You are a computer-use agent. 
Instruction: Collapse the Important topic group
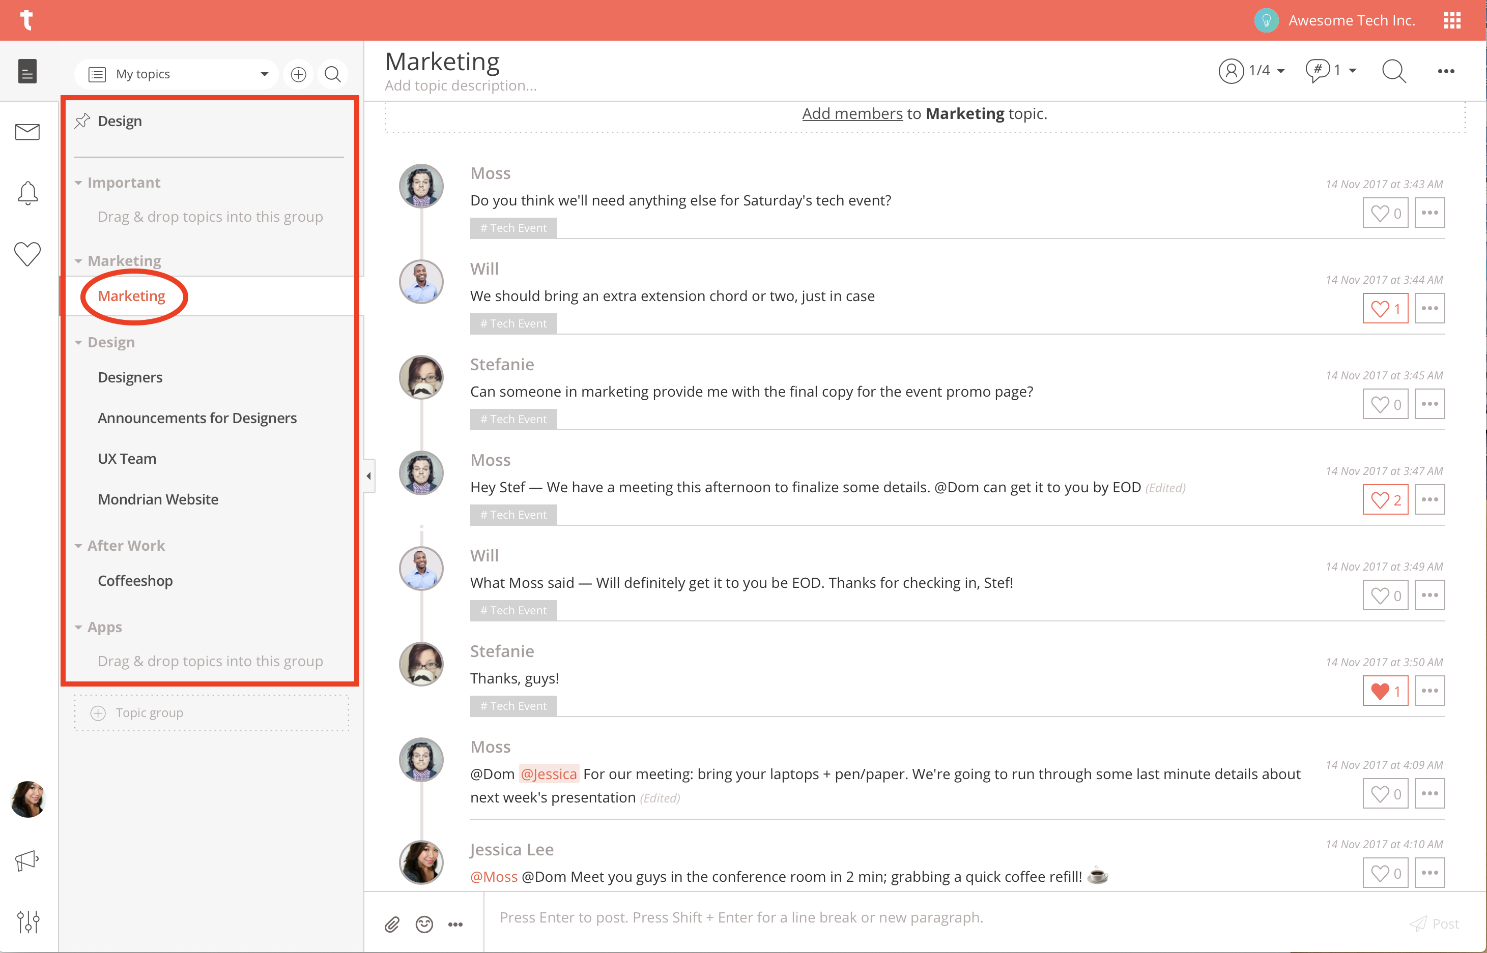[x=78, y=183]
